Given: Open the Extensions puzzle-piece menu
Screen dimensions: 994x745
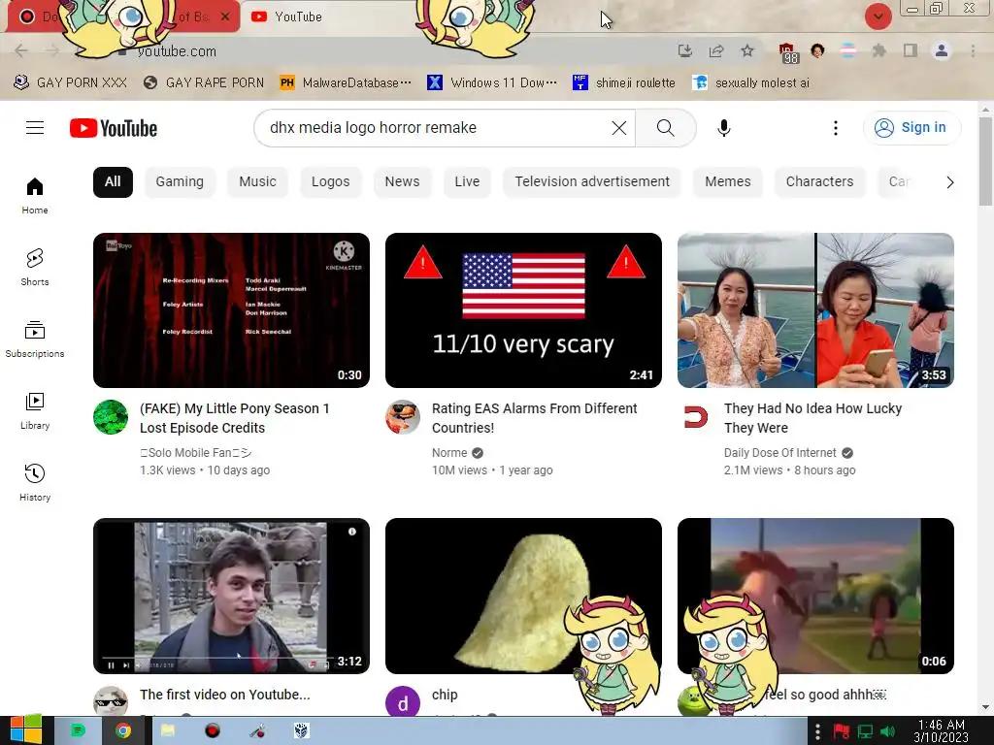Looking at the screenshot, I should [878, 50].
